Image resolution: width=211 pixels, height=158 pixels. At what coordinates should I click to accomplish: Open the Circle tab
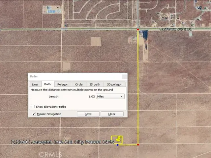point(79,84)
